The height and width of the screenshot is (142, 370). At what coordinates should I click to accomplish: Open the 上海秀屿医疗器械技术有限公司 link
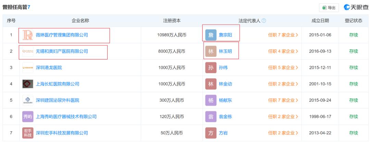point(66,117)
